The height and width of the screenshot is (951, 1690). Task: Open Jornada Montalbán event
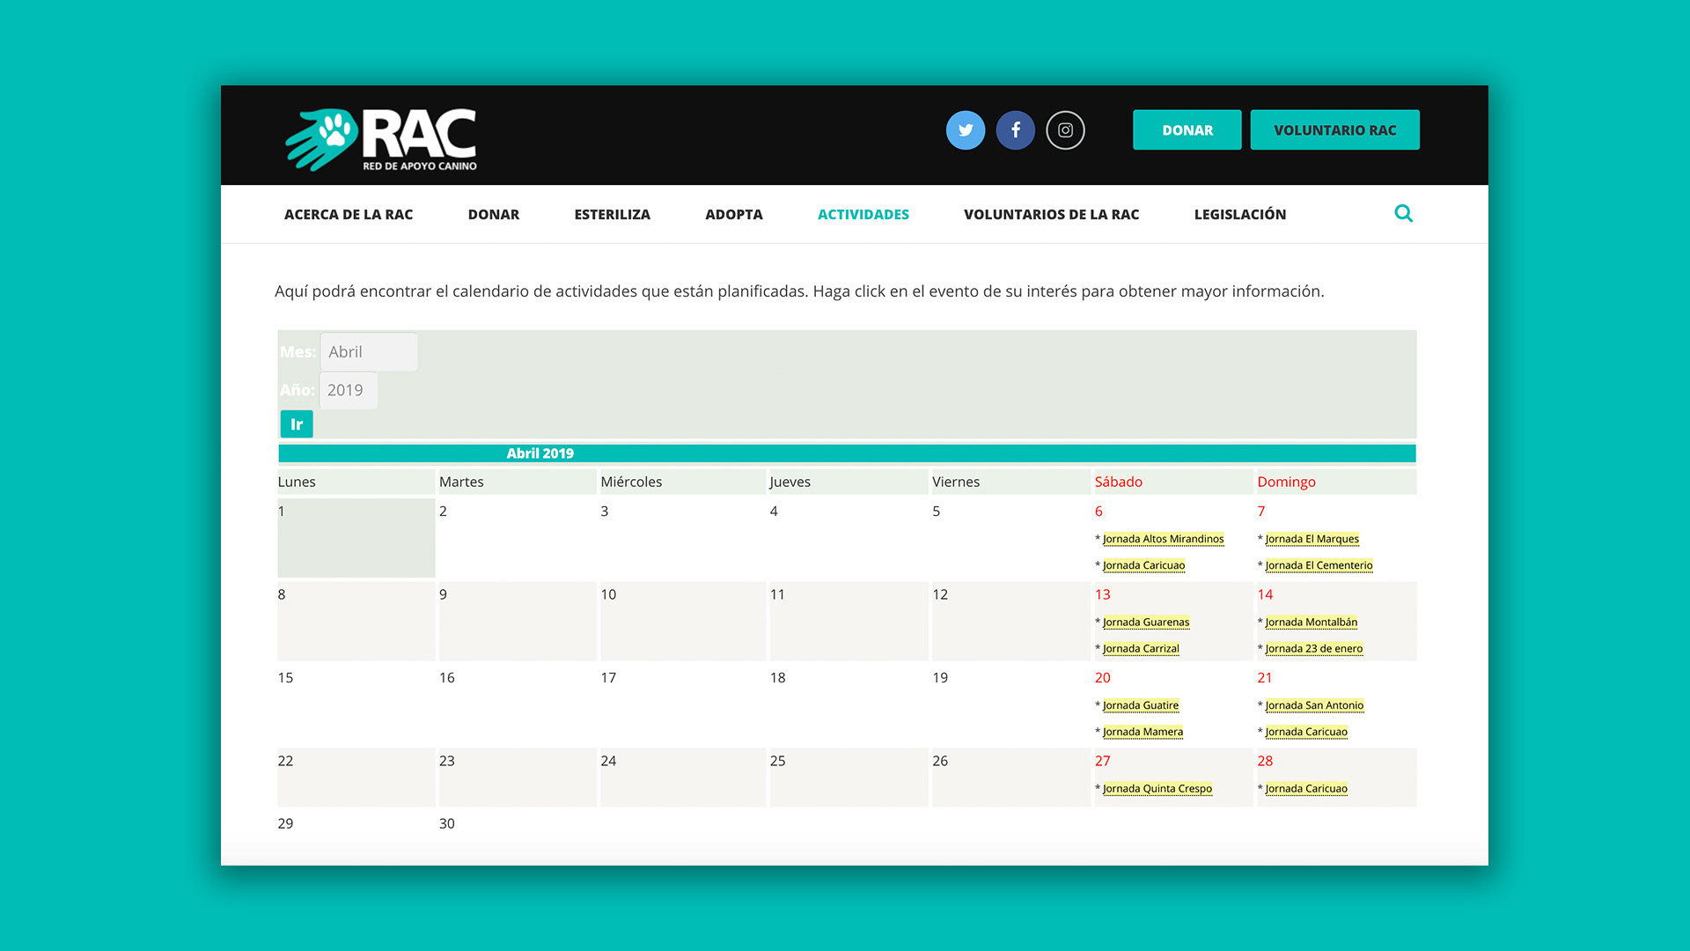(x=1311, y=622)
